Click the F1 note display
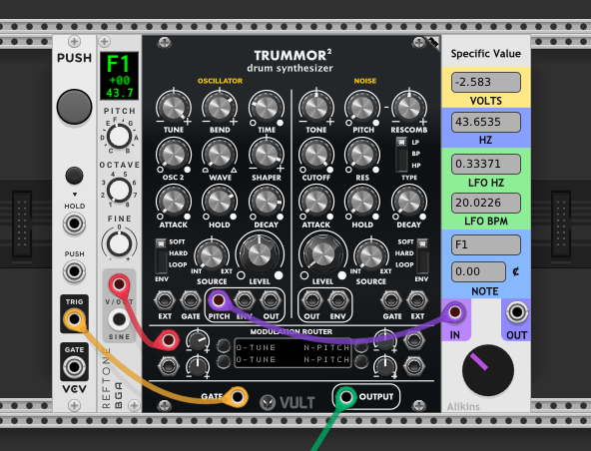This screenshot has height=451, width=591. (119, 76)
